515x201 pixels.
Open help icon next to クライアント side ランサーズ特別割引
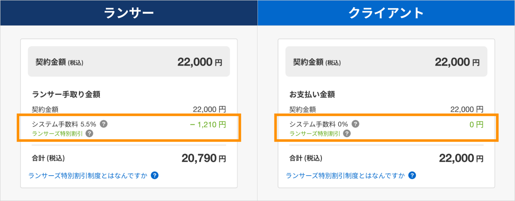347,133
